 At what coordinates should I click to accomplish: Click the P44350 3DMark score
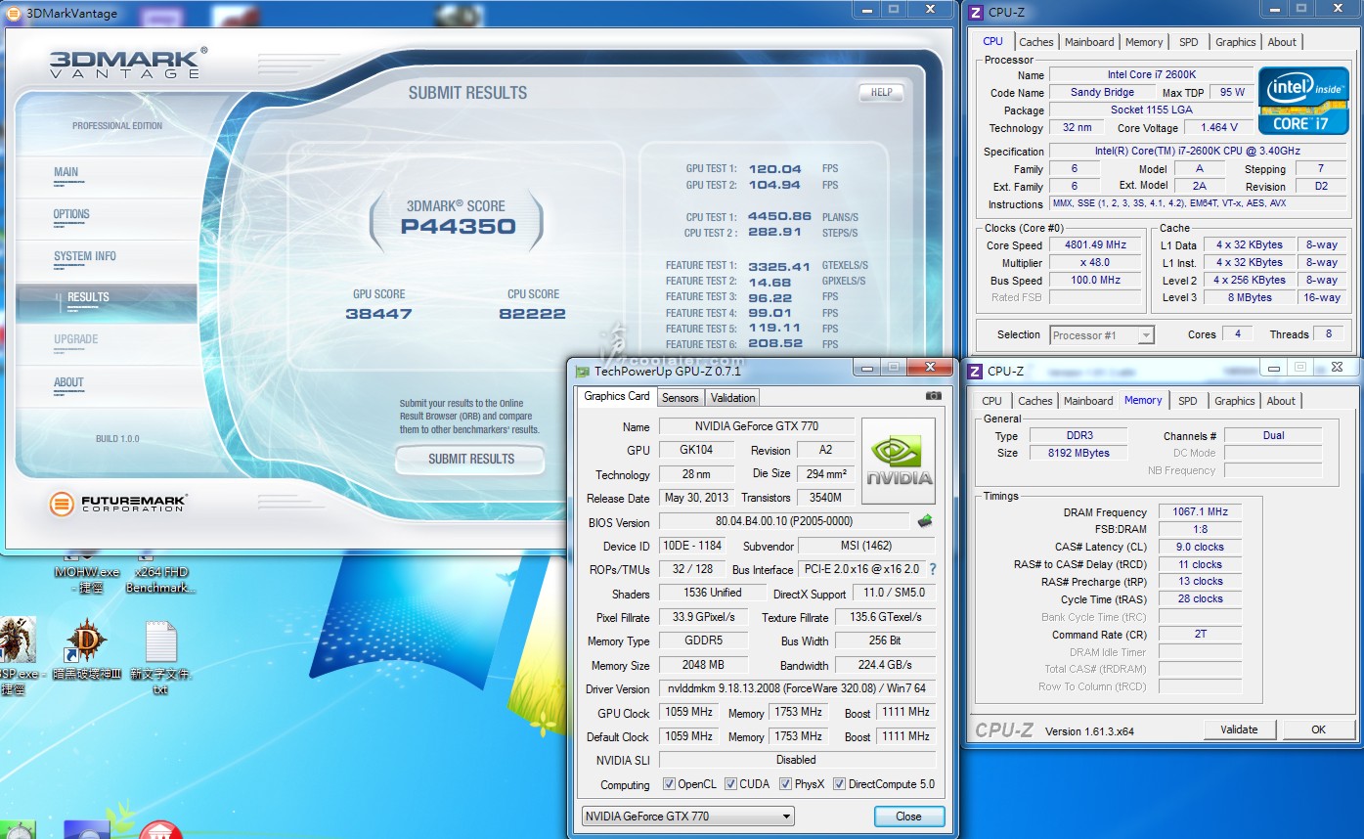tap(458, 227)
